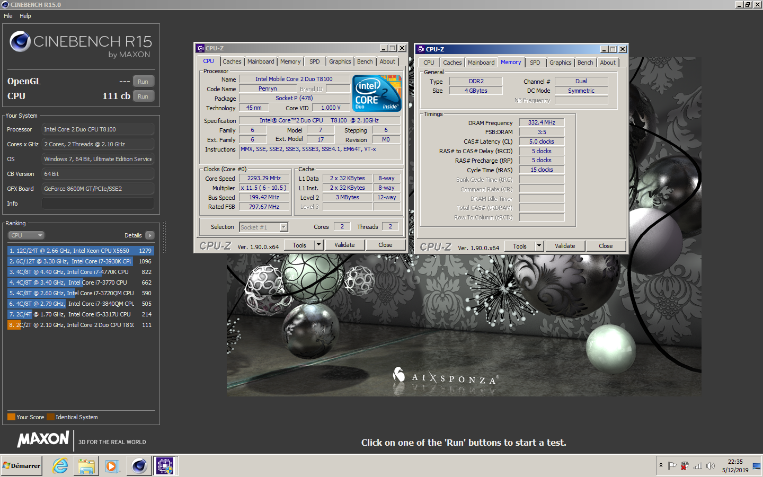This screenshot has height=477, width=763.
Task: Open the network signal tray icon
Action: 698,466
